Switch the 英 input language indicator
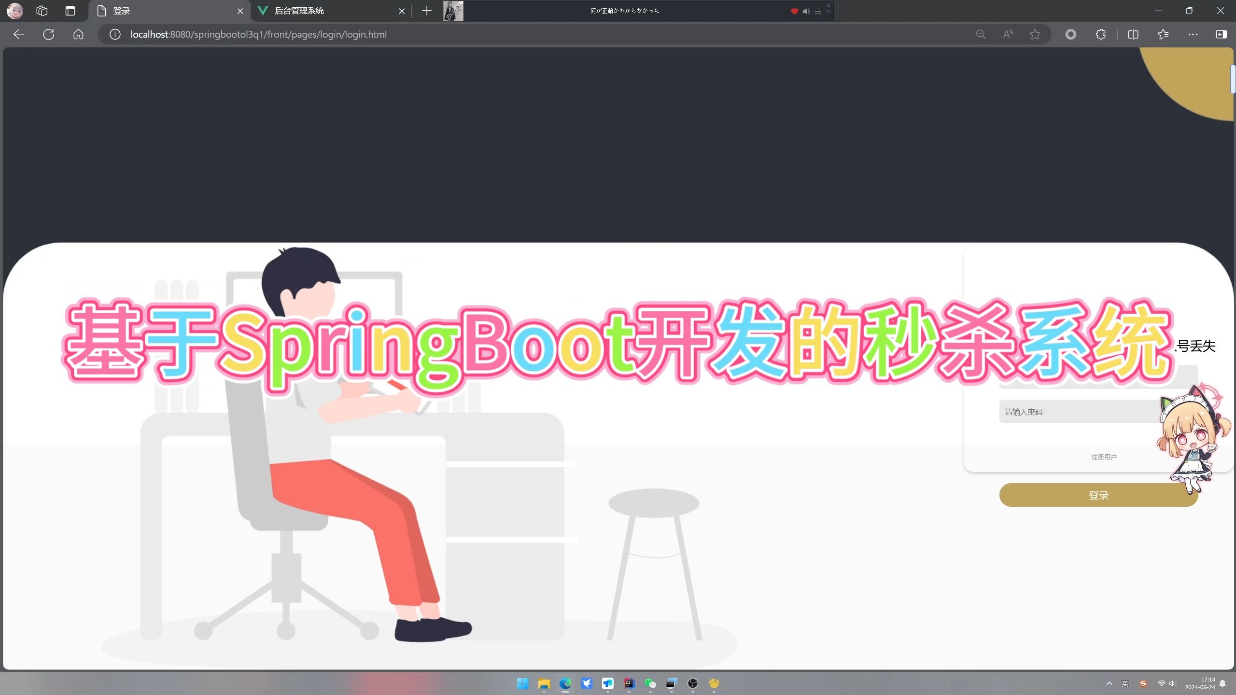 pos(1125,683)
